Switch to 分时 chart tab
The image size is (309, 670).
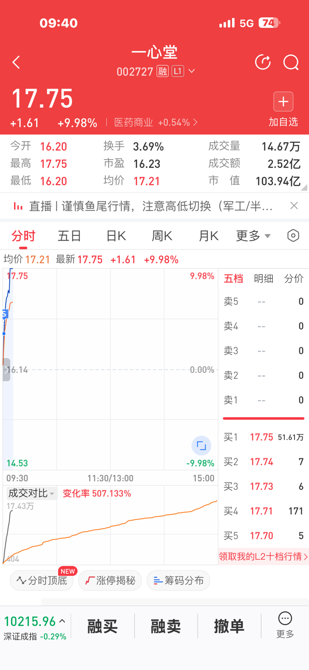pyautogui.click(x=23, y=236)
